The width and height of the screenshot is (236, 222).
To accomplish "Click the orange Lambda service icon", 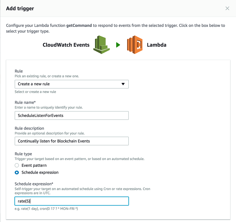I will pos(135,45).
